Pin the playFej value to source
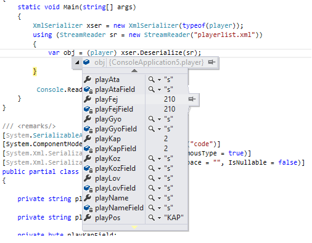The width and height of the screenshot is (312, 243). [192, 99]
